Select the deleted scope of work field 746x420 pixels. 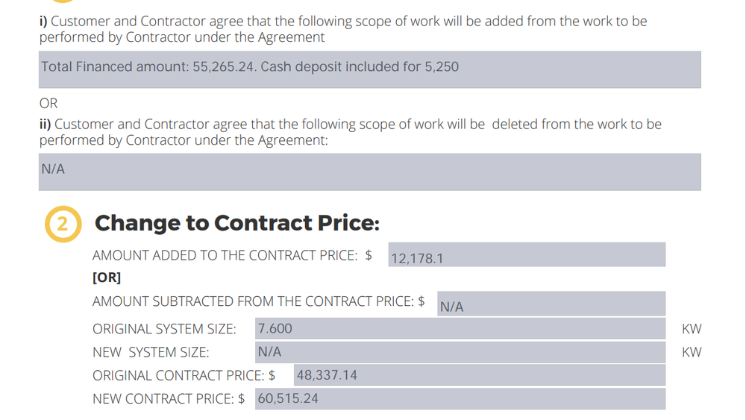point(369,171)
